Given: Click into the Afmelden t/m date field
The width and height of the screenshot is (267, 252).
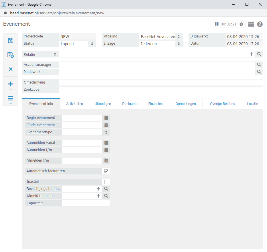Looking at the screenshot, I should point(82,160).
